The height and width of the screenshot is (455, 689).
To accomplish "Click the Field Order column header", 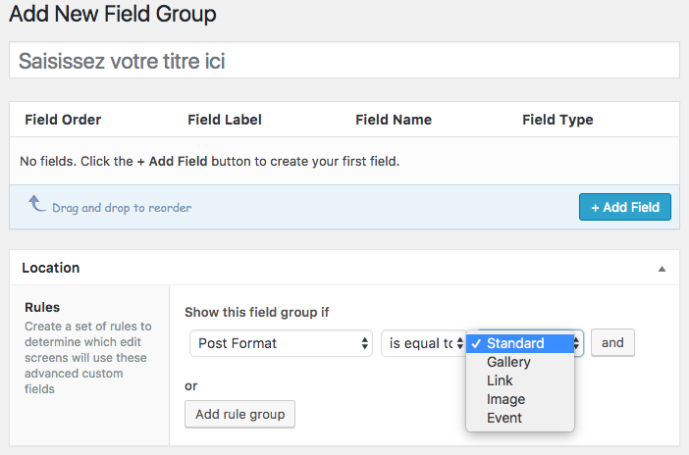I will click(63, 120).
